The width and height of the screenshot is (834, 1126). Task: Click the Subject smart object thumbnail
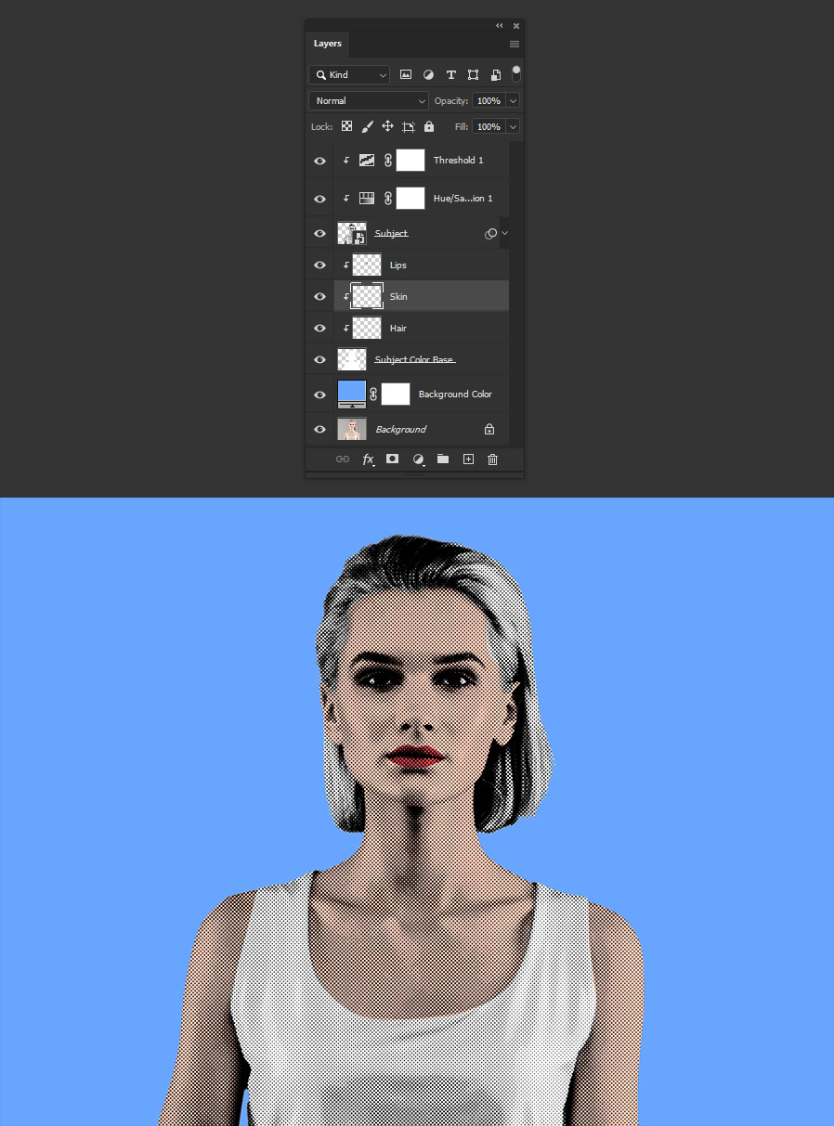point(352,233)
